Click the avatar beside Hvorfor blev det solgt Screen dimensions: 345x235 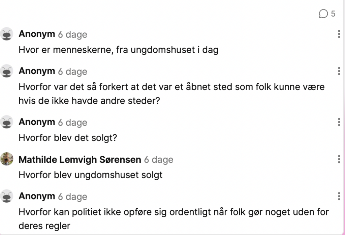[7, 122]
